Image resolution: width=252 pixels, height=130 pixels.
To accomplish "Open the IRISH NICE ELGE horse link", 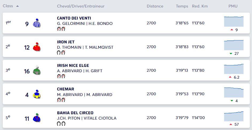I will click(x=73, y=66).
